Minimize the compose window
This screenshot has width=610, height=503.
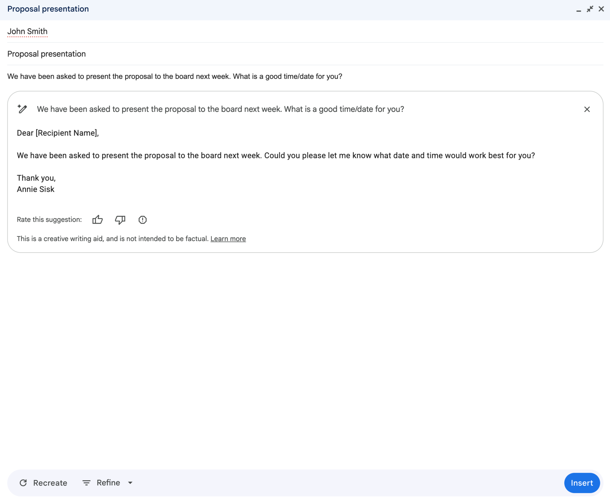(579, 9)
